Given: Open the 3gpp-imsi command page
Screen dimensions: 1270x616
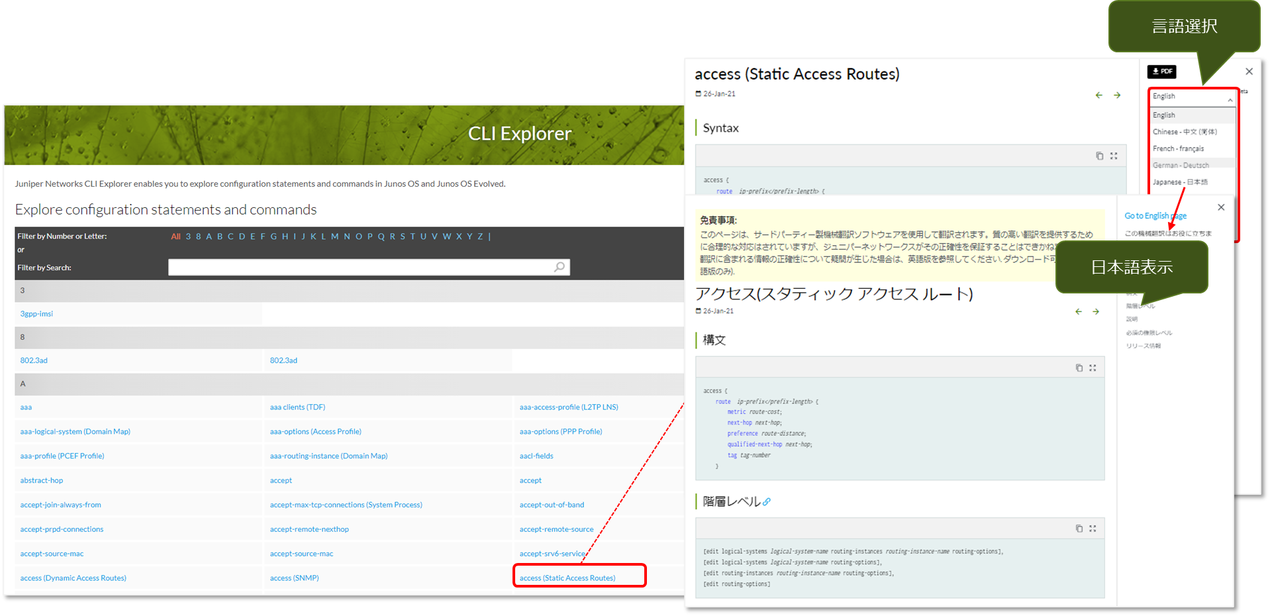Looking at the screenshot, I should (36, 313).
